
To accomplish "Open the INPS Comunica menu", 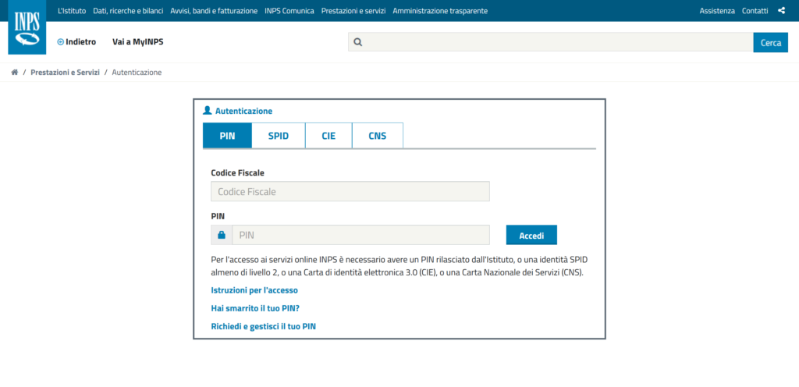I will tap(289, 11).
